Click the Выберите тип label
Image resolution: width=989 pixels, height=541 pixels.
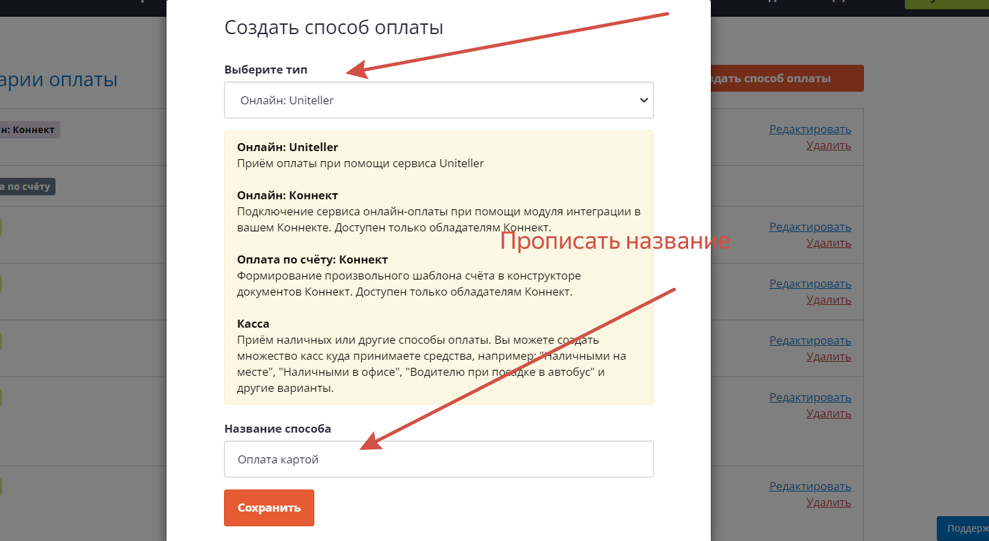(x=266, y=70)
